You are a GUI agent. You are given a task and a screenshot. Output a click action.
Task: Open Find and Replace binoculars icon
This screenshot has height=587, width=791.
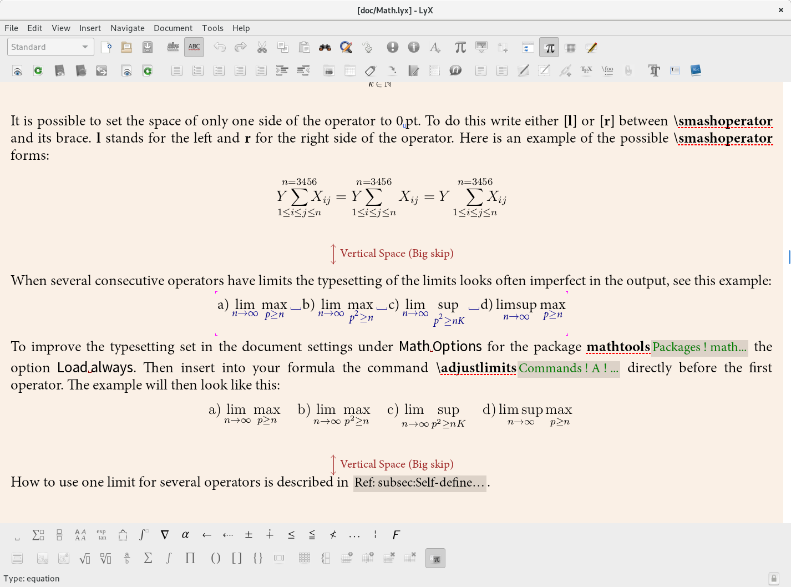tap(325, 48)
